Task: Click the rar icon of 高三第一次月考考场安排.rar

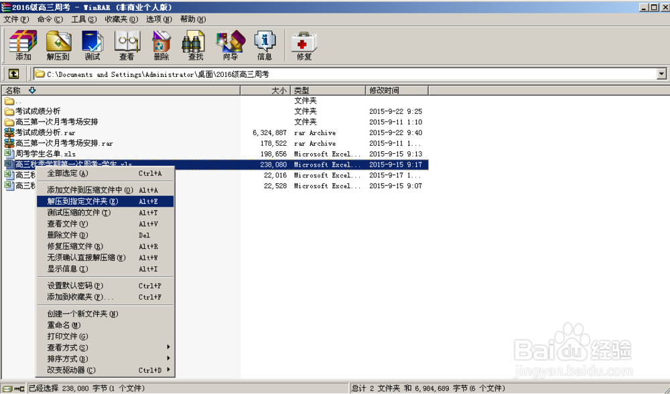Action: (x=9, y=143)
